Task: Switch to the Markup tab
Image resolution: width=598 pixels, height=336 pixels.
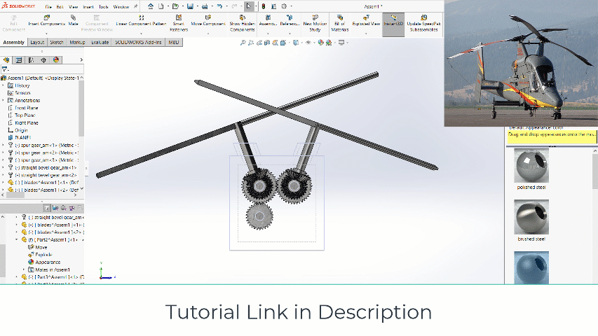Action: [x=77, y=42]
